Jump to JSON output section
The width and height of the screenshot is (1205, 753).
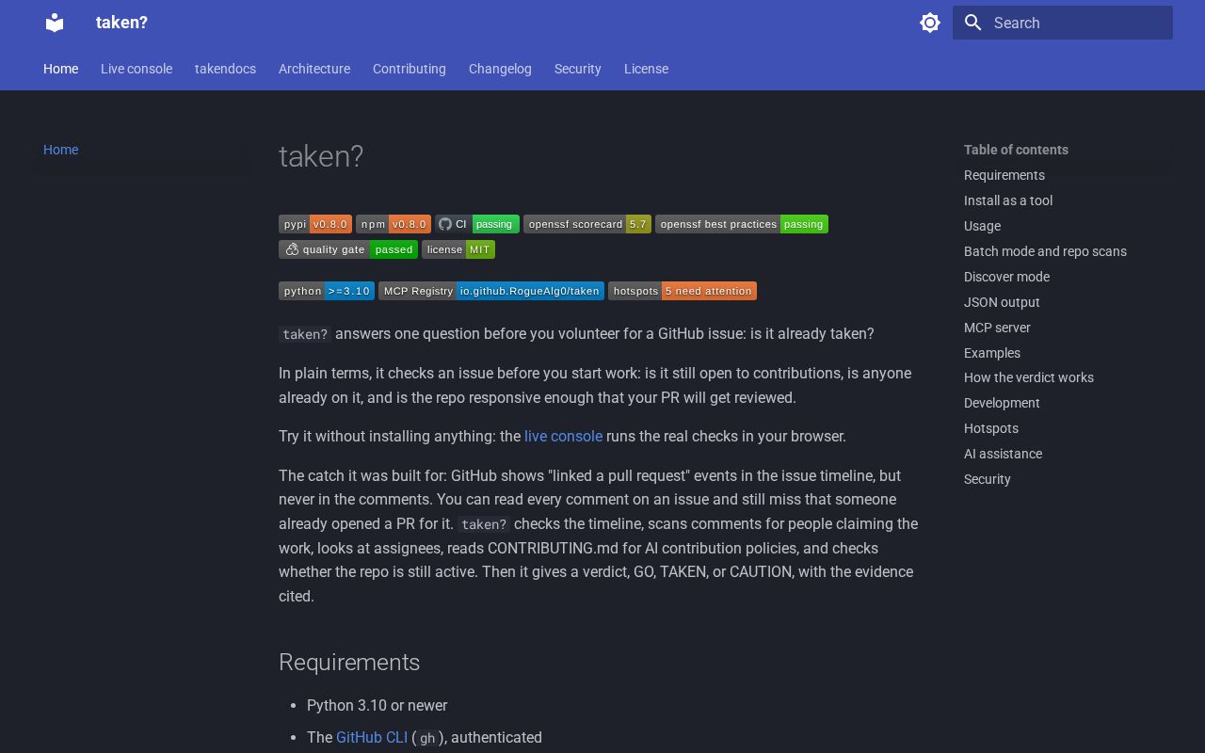point(1002,302)
